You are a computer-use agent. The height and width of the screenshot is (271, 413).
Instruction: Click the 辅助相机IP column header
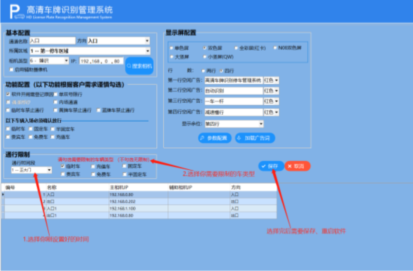coord(199,187)
